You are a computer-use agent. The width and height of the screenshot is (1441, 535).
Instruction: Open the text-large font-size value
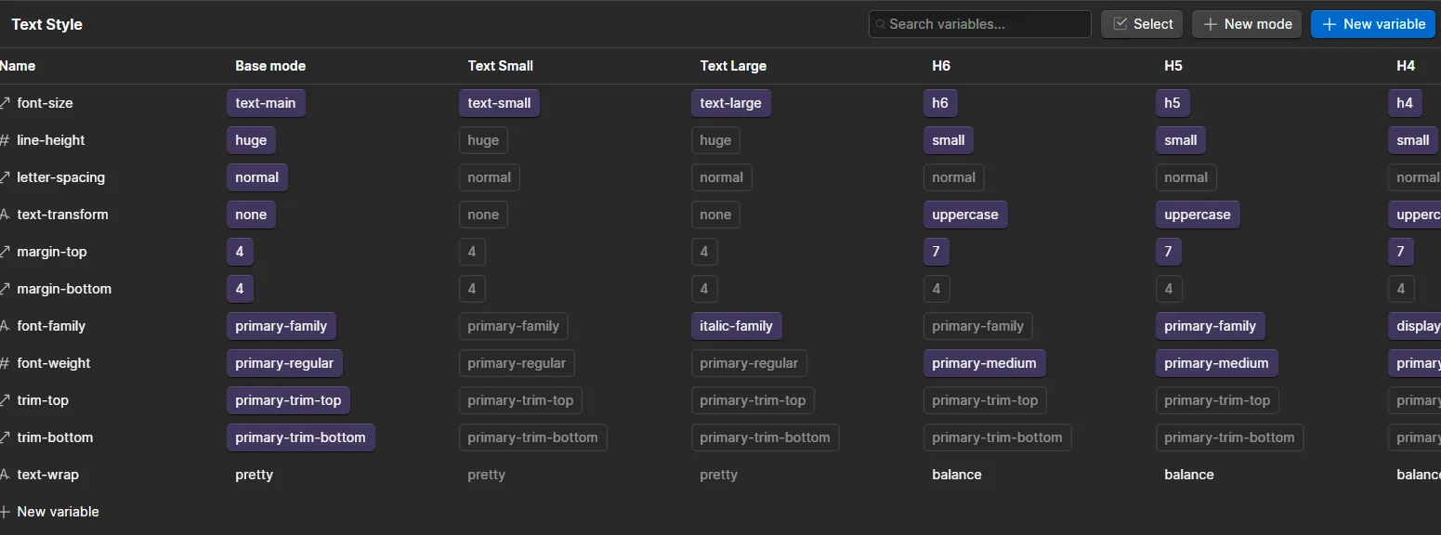click(731, 103)
